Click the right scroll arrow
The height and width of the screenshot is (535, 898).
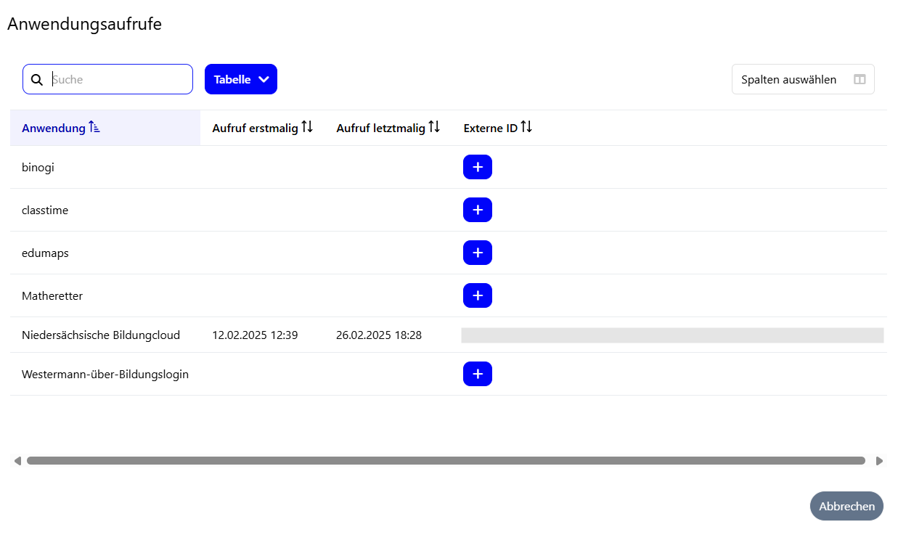[x=879, y=461]
